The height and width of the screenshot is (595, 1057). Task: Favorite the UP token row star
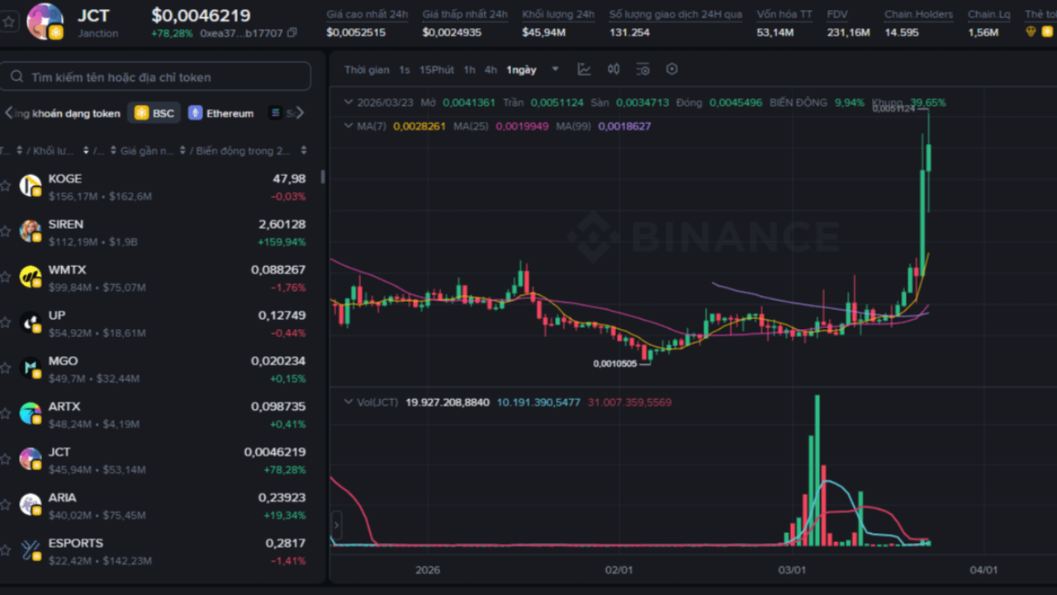[6, 323]
